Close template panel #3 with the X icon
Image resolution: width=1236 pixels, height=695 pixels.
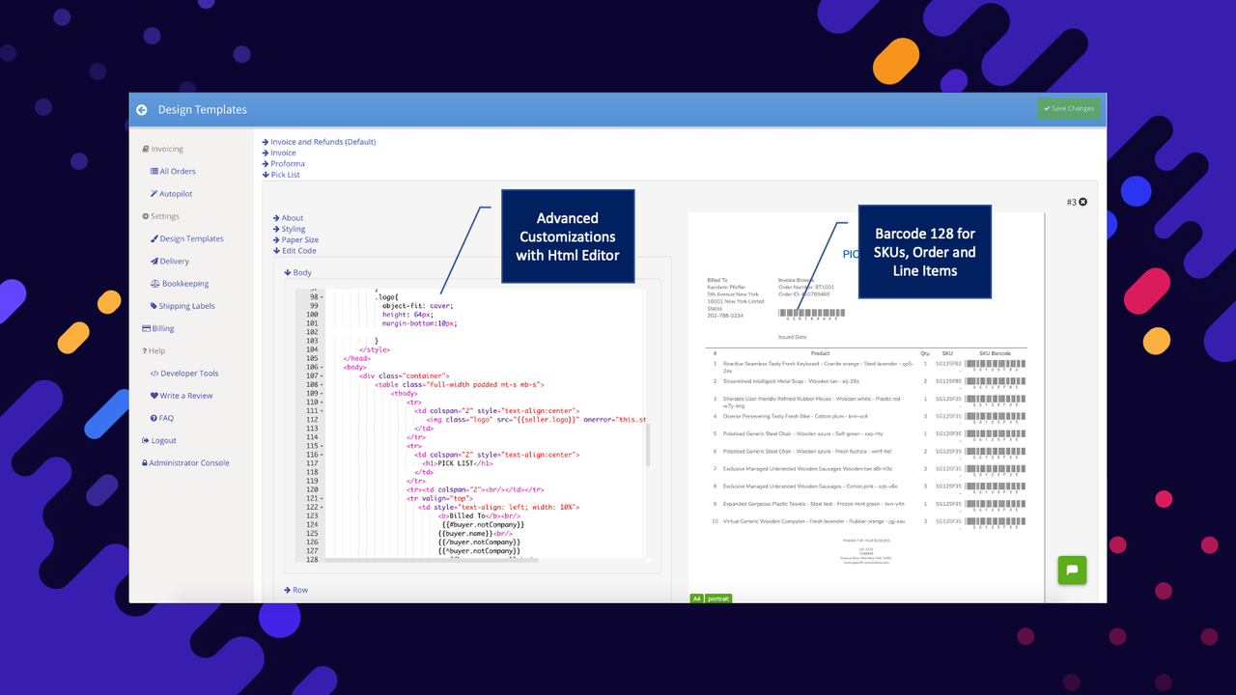[1082, 202]
